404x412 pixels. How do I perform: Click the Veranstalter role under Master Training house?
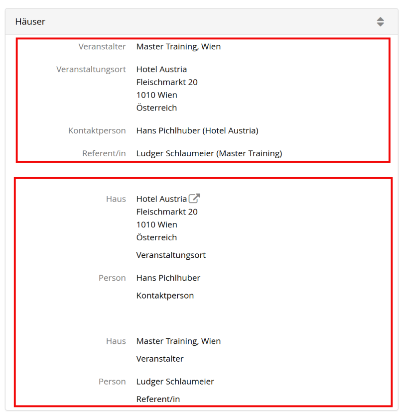click(160, 359)
